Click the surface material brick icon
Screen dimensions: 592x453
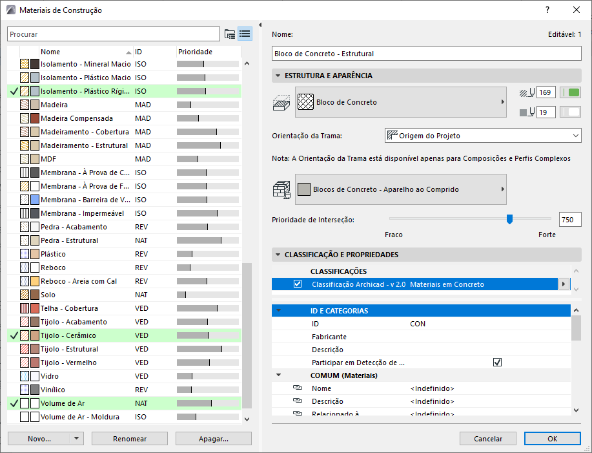click(281, 189)
